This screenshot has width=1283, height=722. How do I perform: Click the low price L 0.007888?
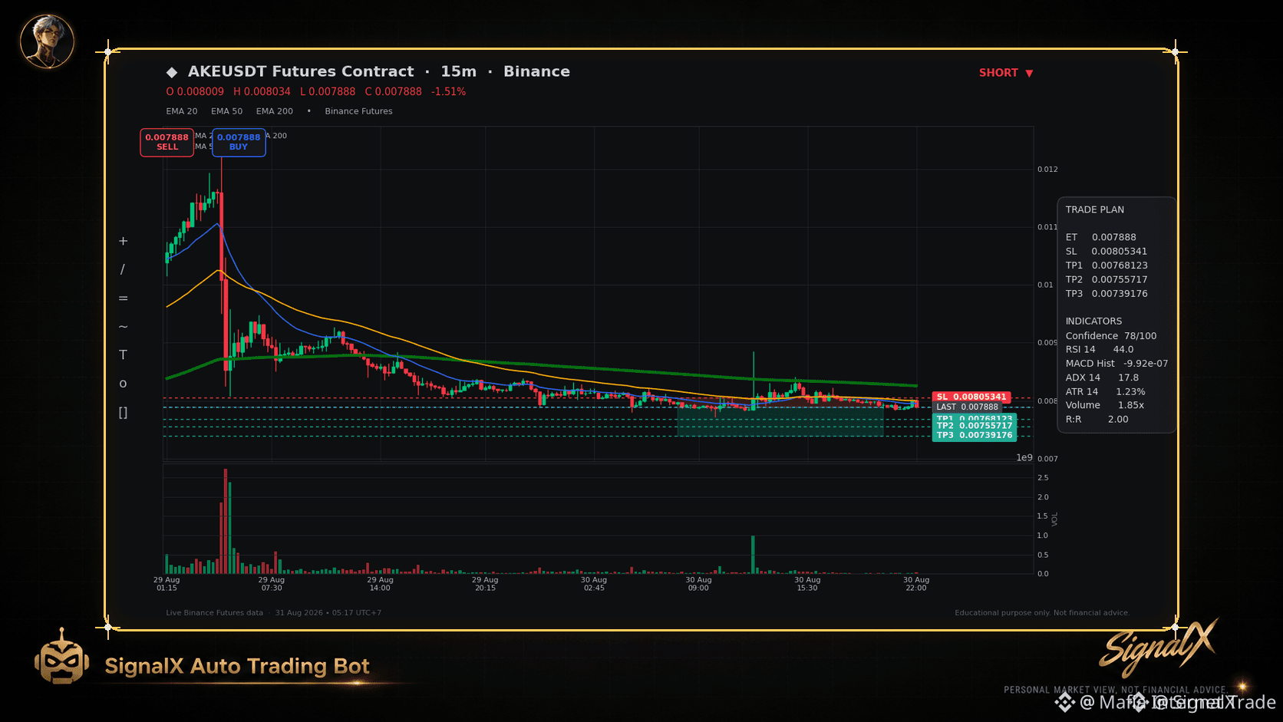pos(328,91)
